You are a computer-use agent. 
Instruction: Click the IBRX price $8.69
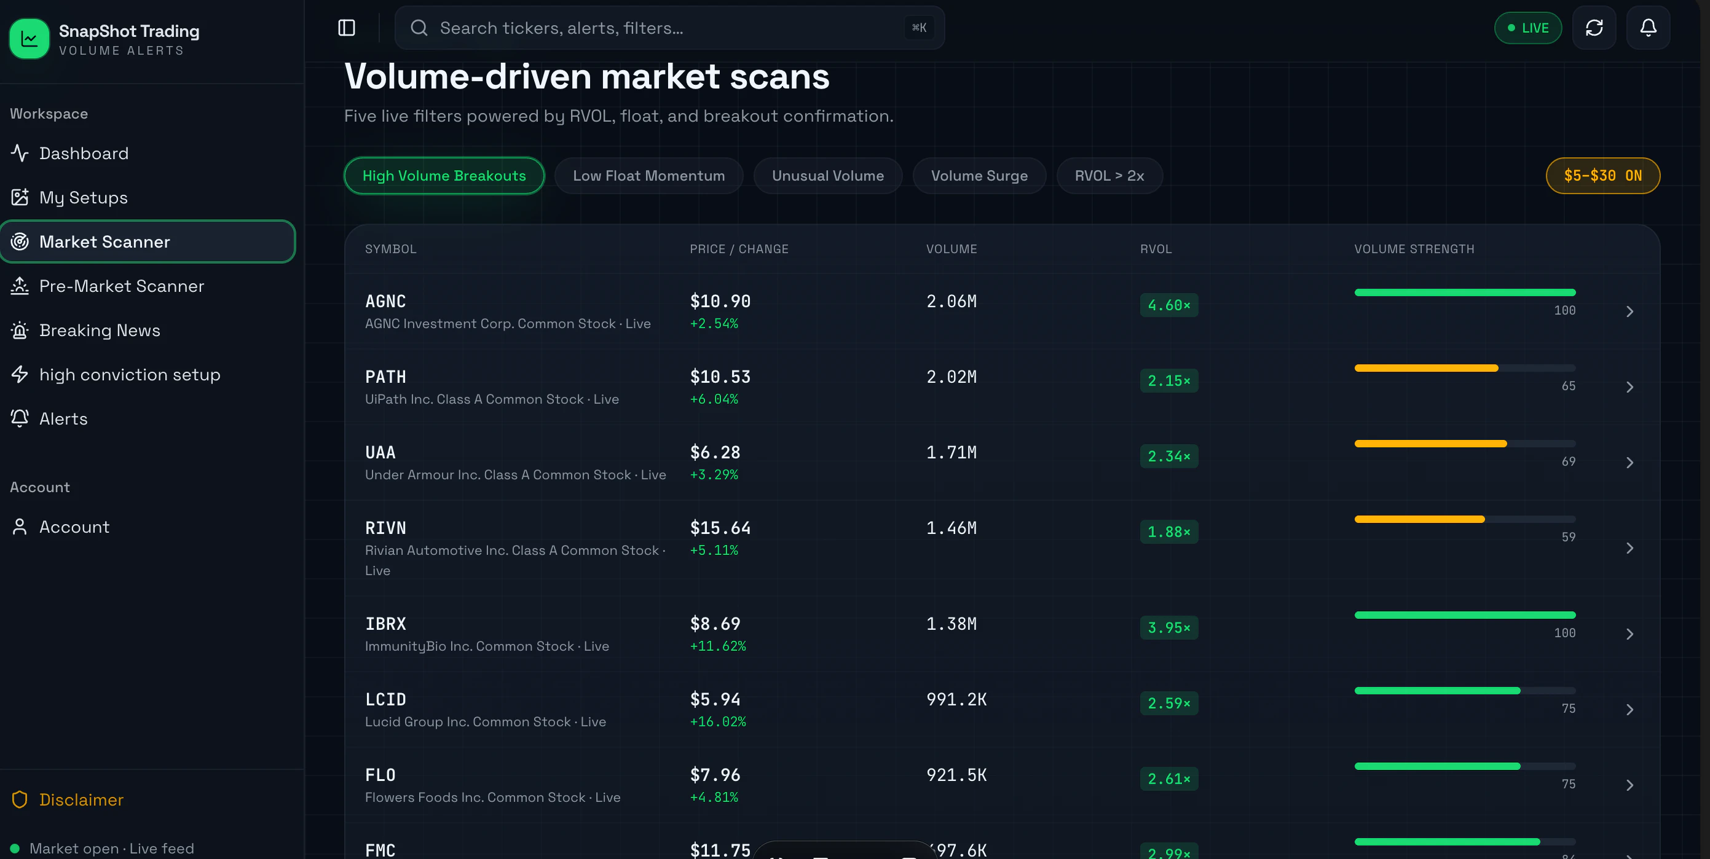[715, 624]
